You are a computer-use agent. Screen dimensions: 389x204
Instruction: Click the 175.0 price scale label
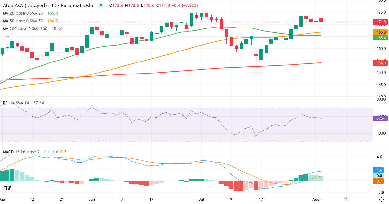coord(381,12)
